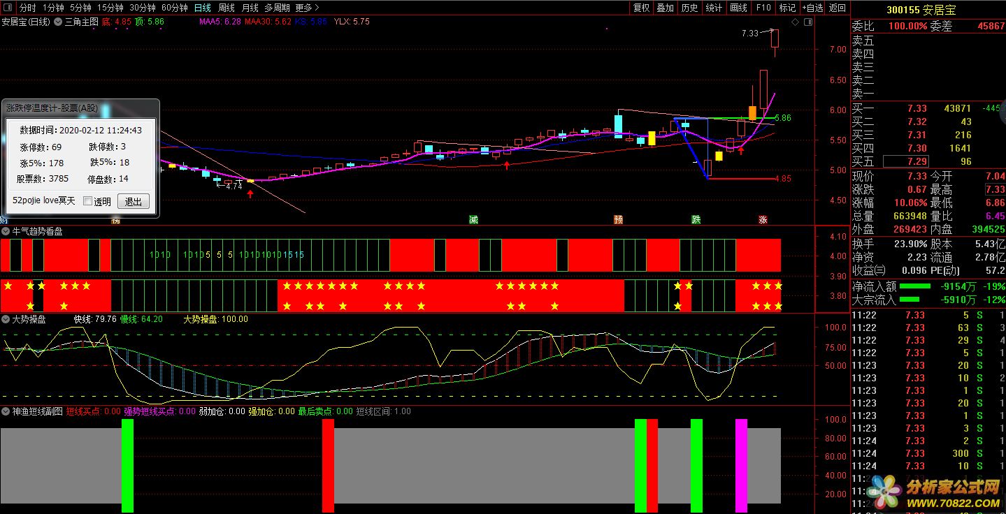Click the red 涨 marker on chart
This screenshot has width=1006, height=514.
[763, 220]
